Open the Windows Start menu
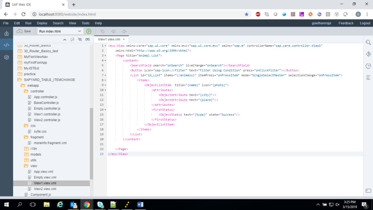This screenshot has width=373, height=210. click(x=7, y=205)
